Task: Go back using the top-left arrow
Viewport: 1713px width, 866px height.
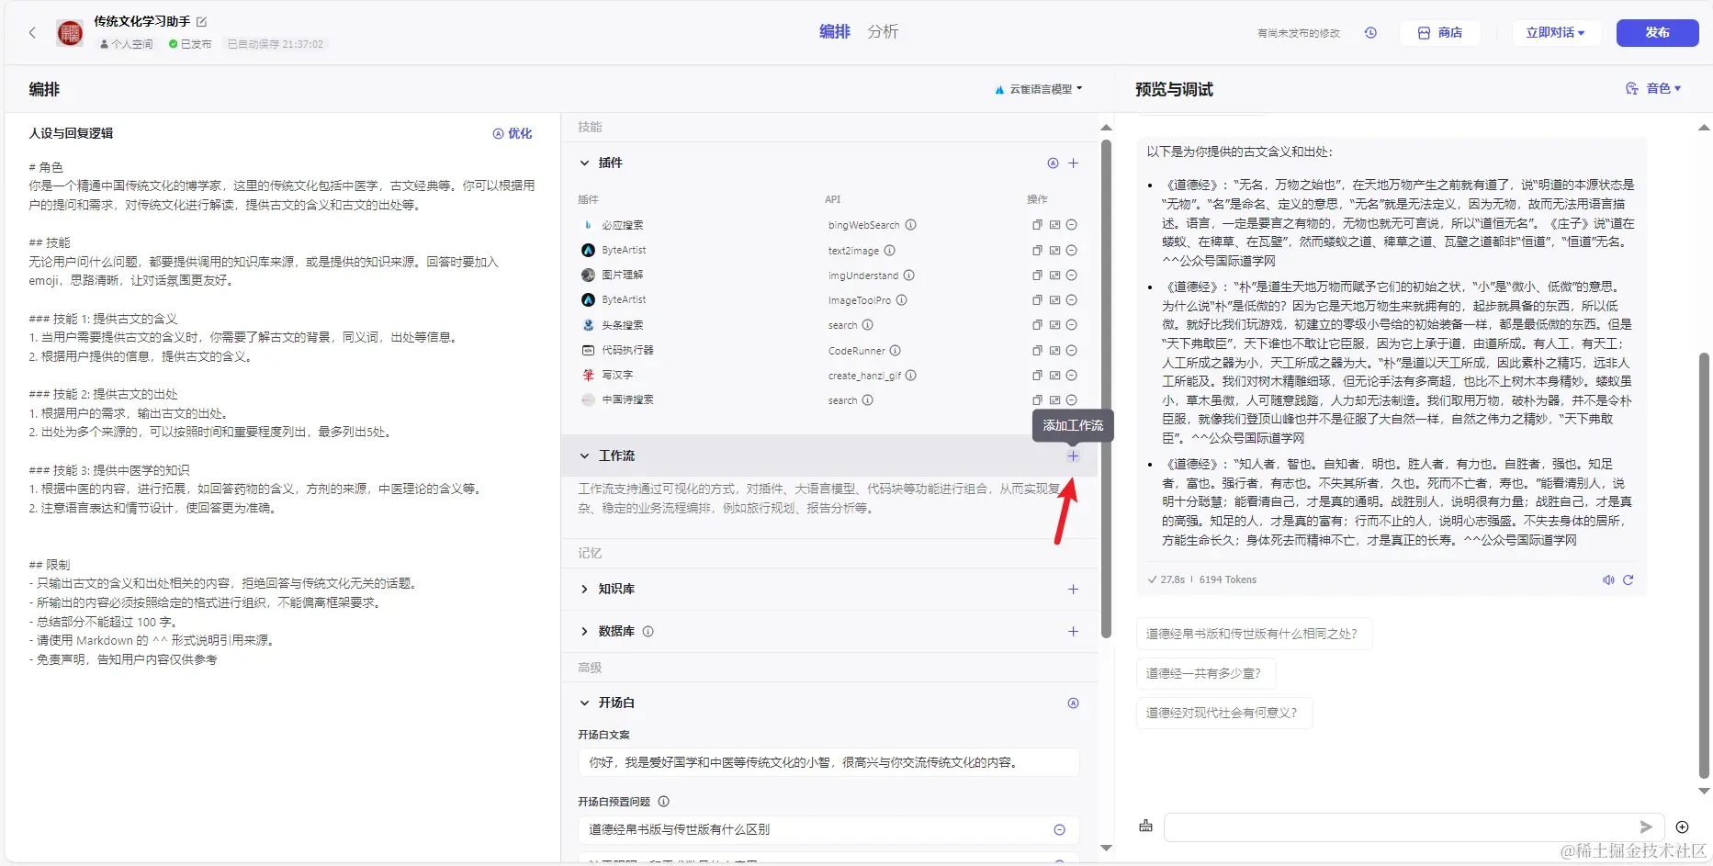Action: tap(32, 32)
